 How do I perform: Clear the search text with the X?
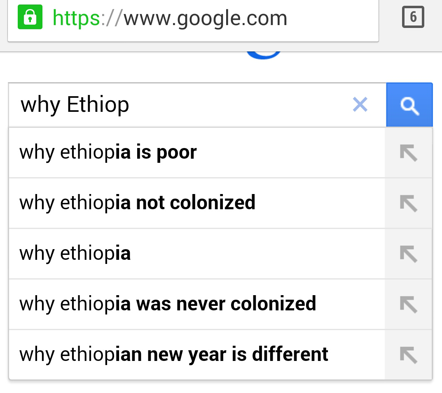[360, 104]
